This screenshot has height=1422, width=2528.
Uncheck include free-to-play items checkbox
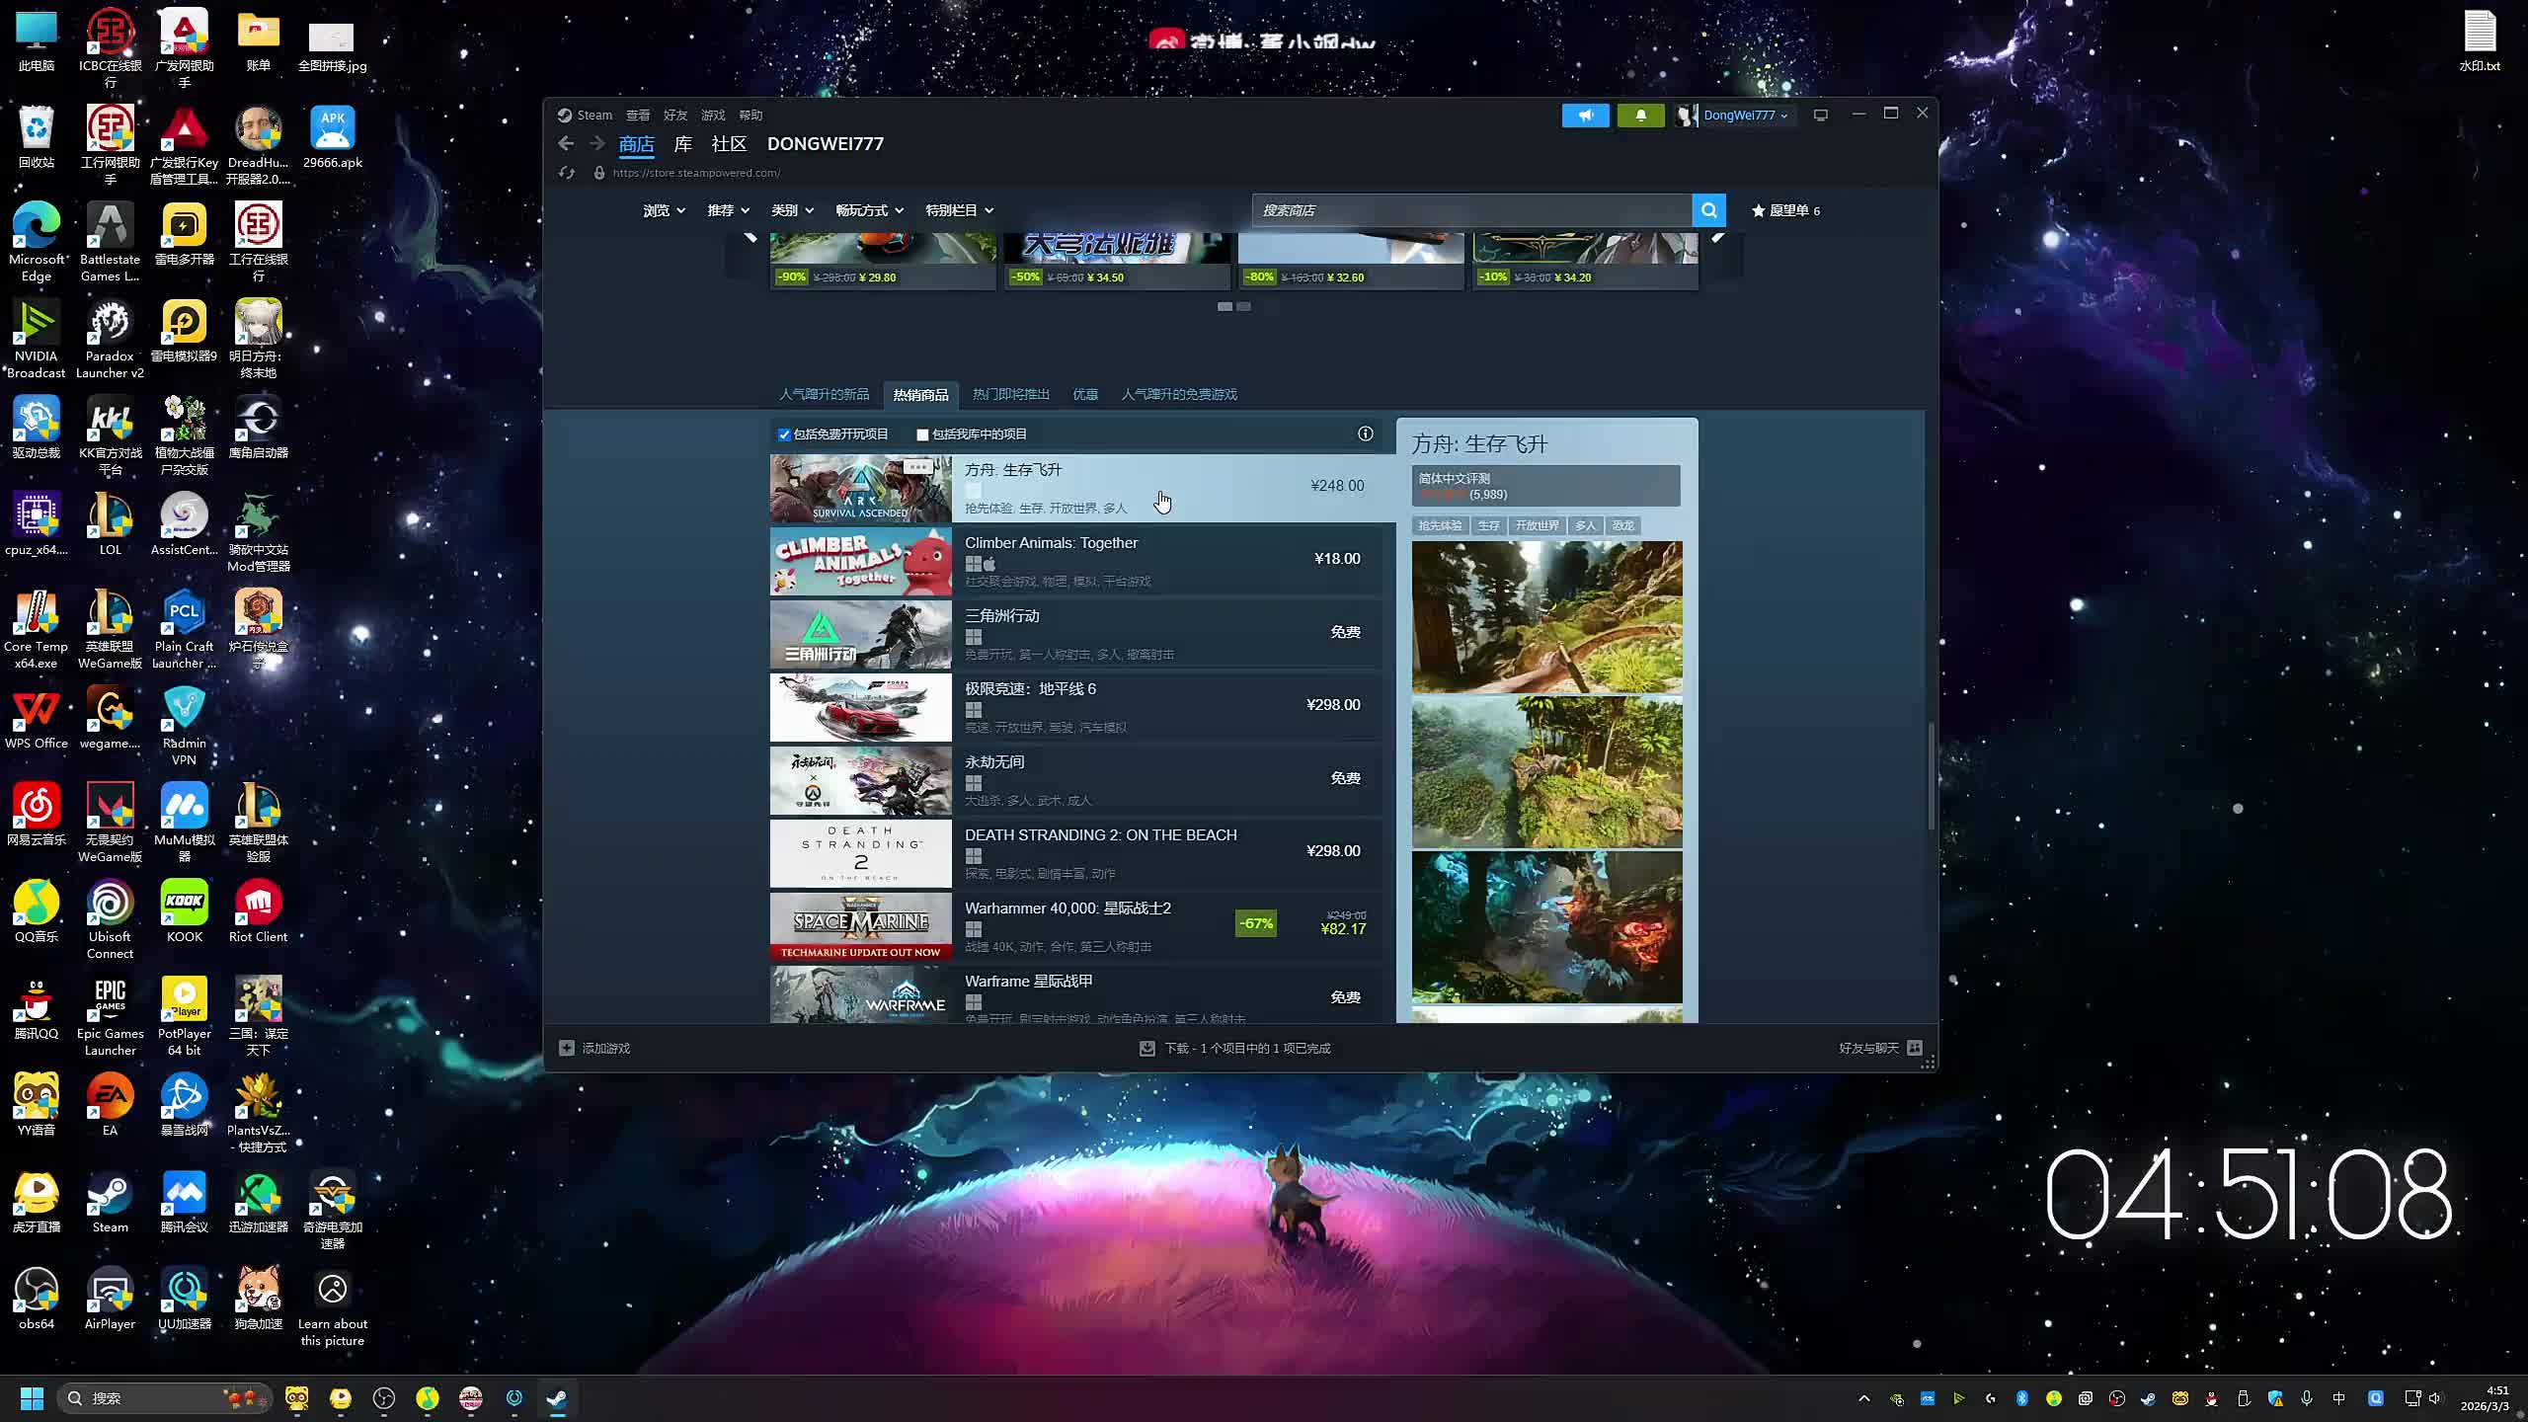(x=784, y=434)
